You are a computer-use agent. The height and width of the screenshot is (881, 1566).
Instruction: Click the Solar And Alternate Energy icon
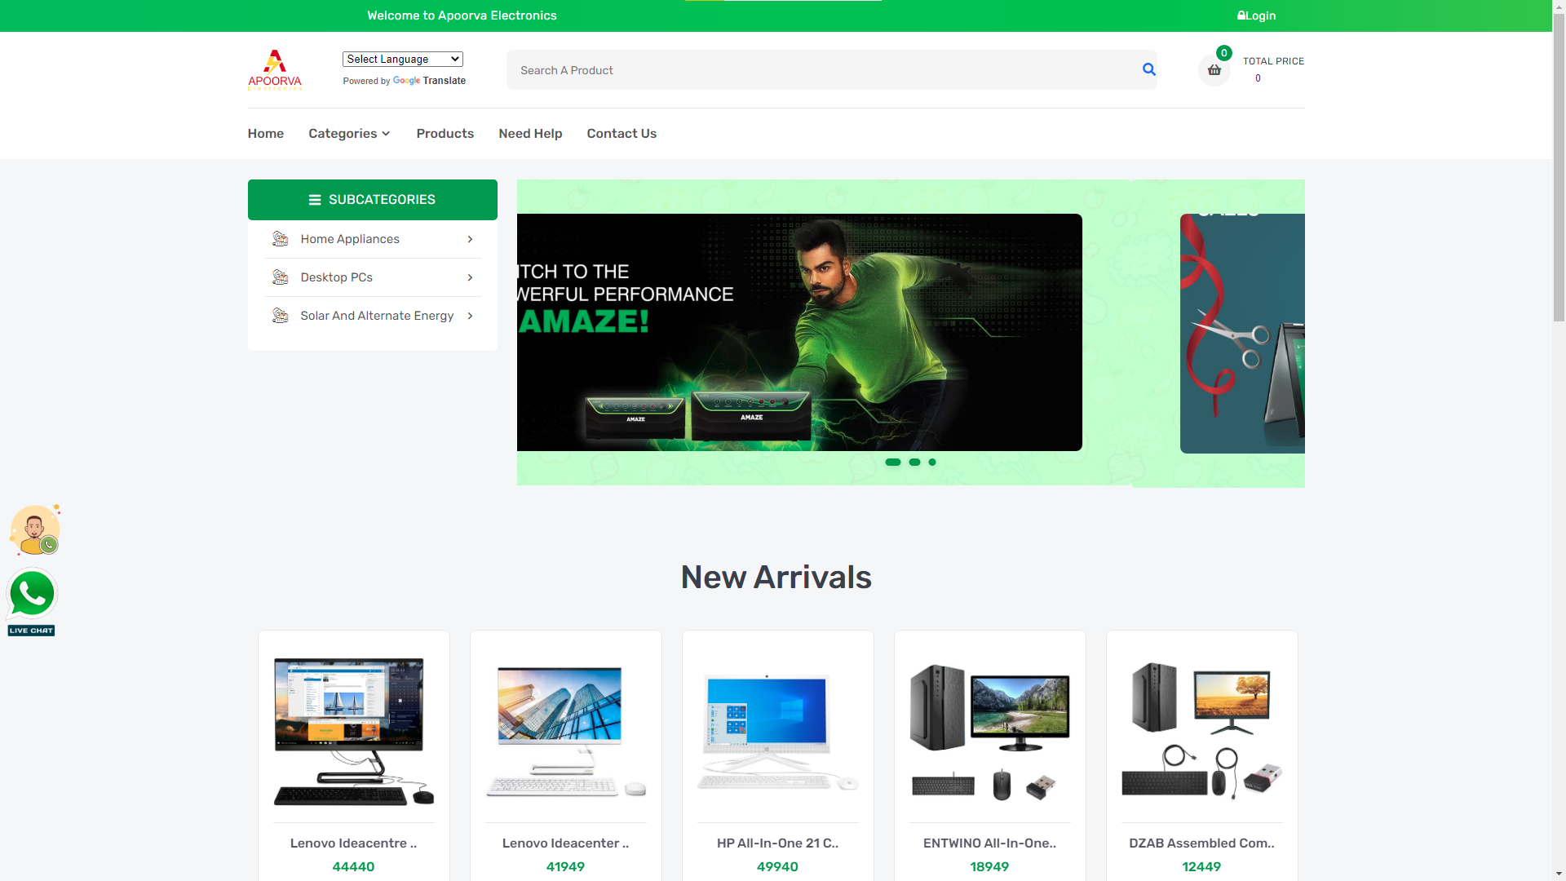280,316
